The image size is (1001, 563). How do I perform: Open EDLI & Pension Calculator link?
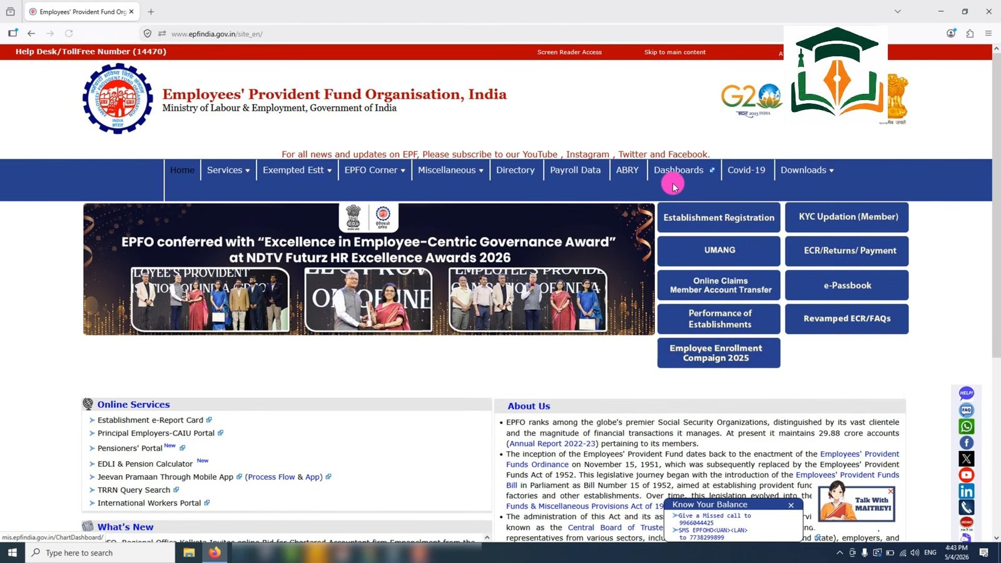[x=145, y=464]
